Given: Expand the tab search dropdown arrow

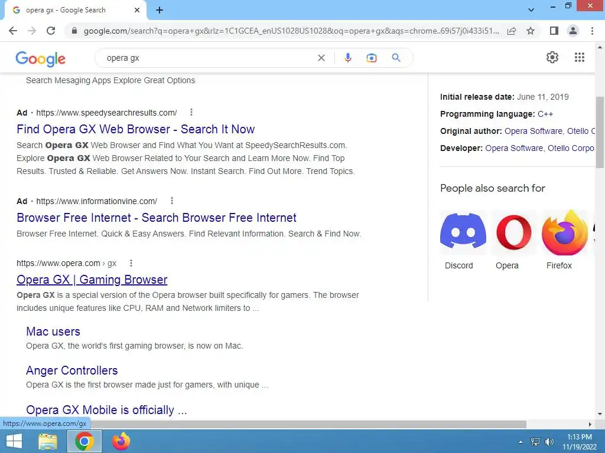Looking at the screenshot, I should 531,10.
